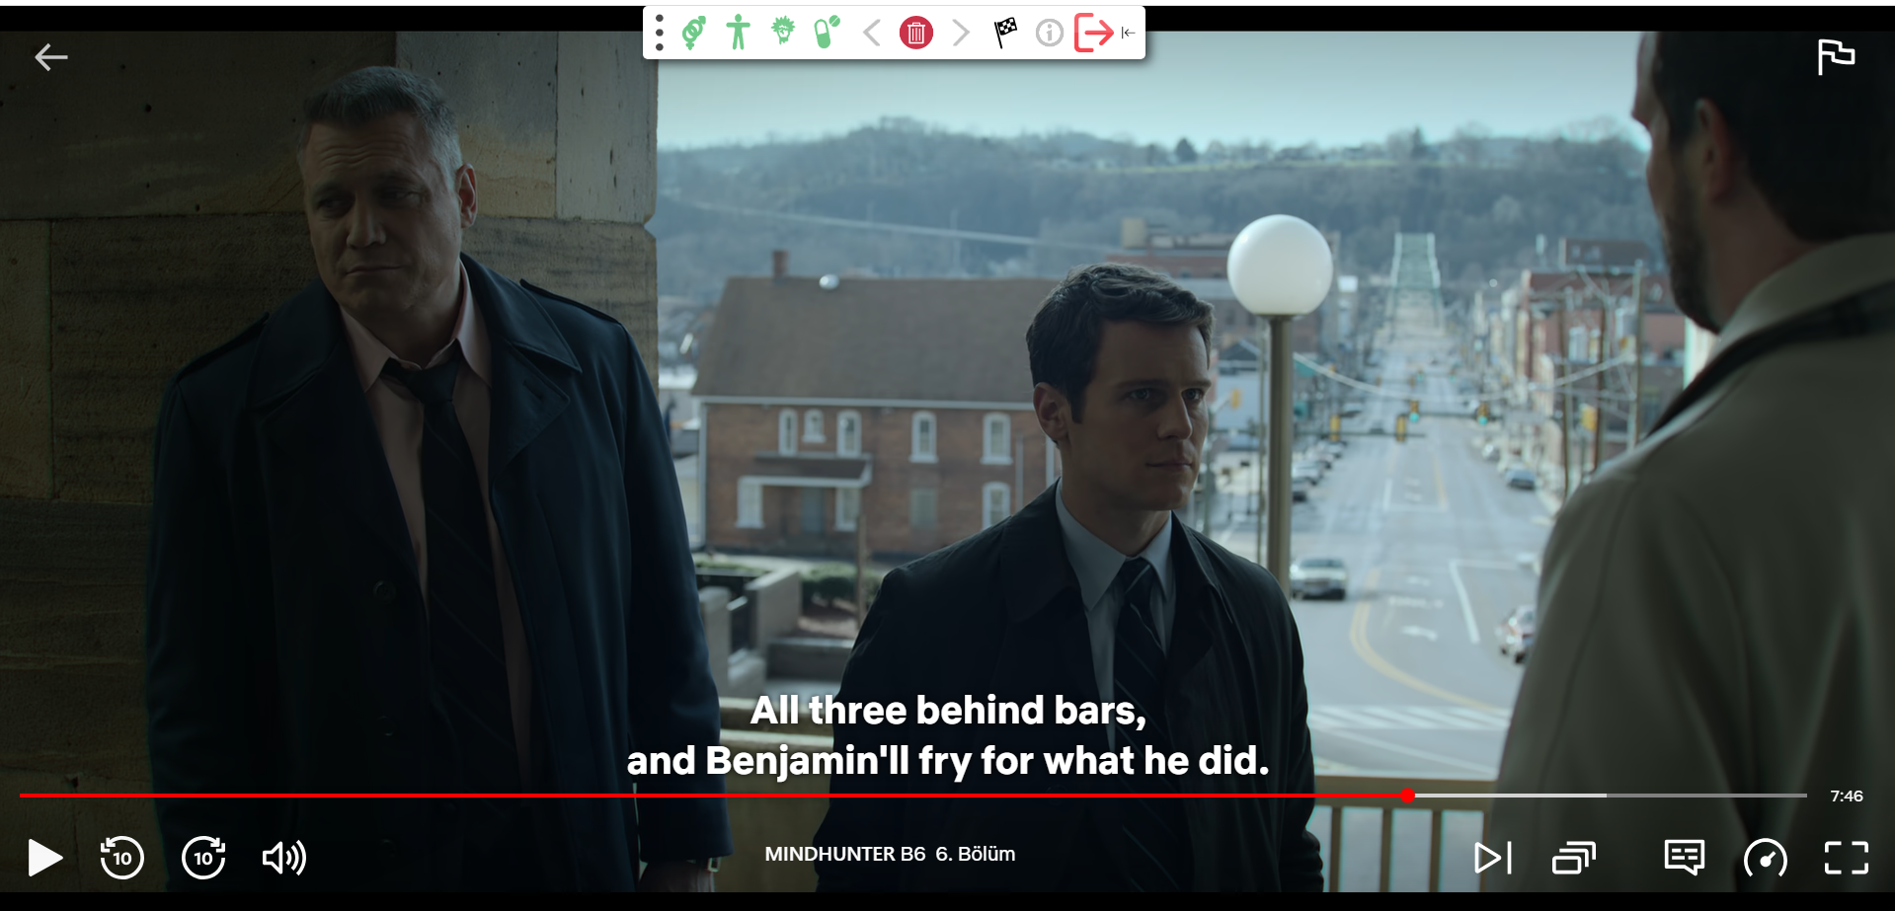Screen dimensions: 1895x911
Task: Click the green body figure icon
Action: point(738,33)
